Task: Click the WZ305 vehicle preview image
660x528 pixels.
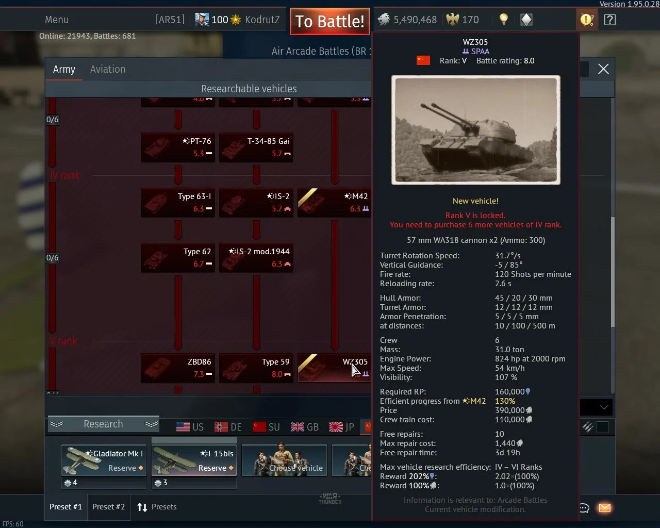Action: coord(475,130)
